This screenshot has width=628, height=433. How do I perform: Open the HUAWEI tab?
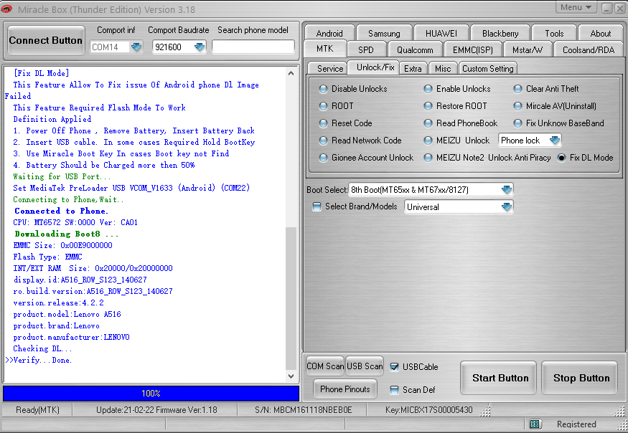pos(441,33)
